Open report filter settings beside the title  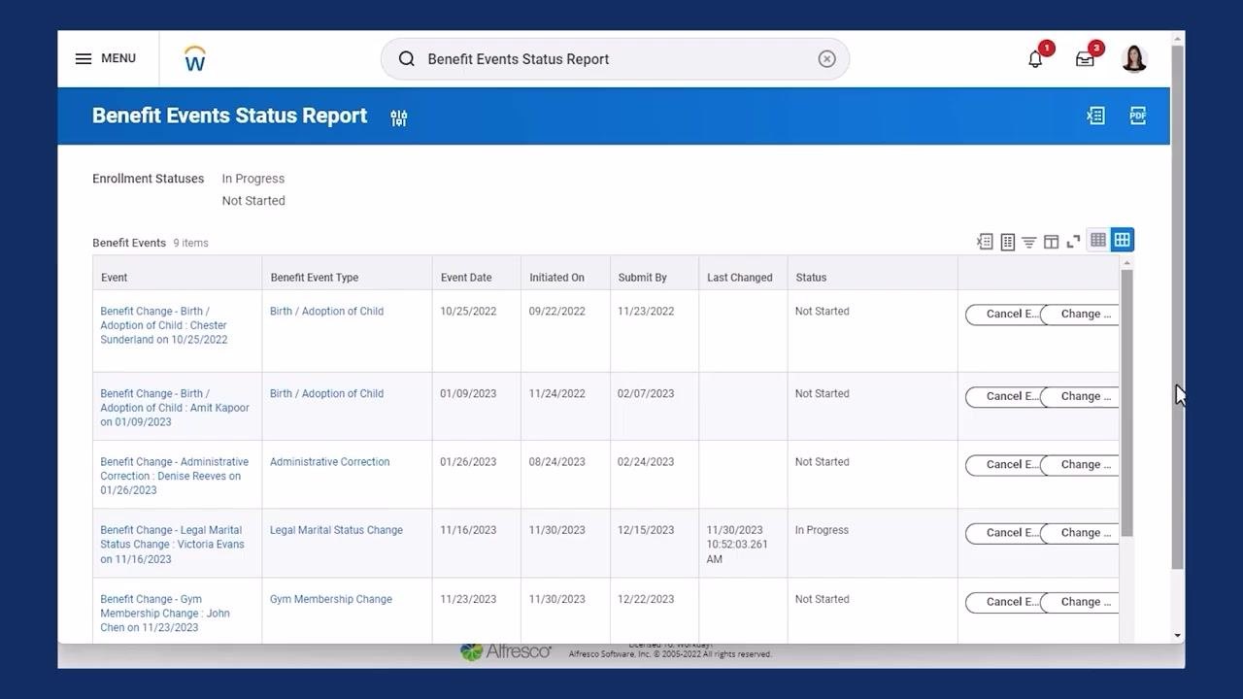[x=399, y=117]
